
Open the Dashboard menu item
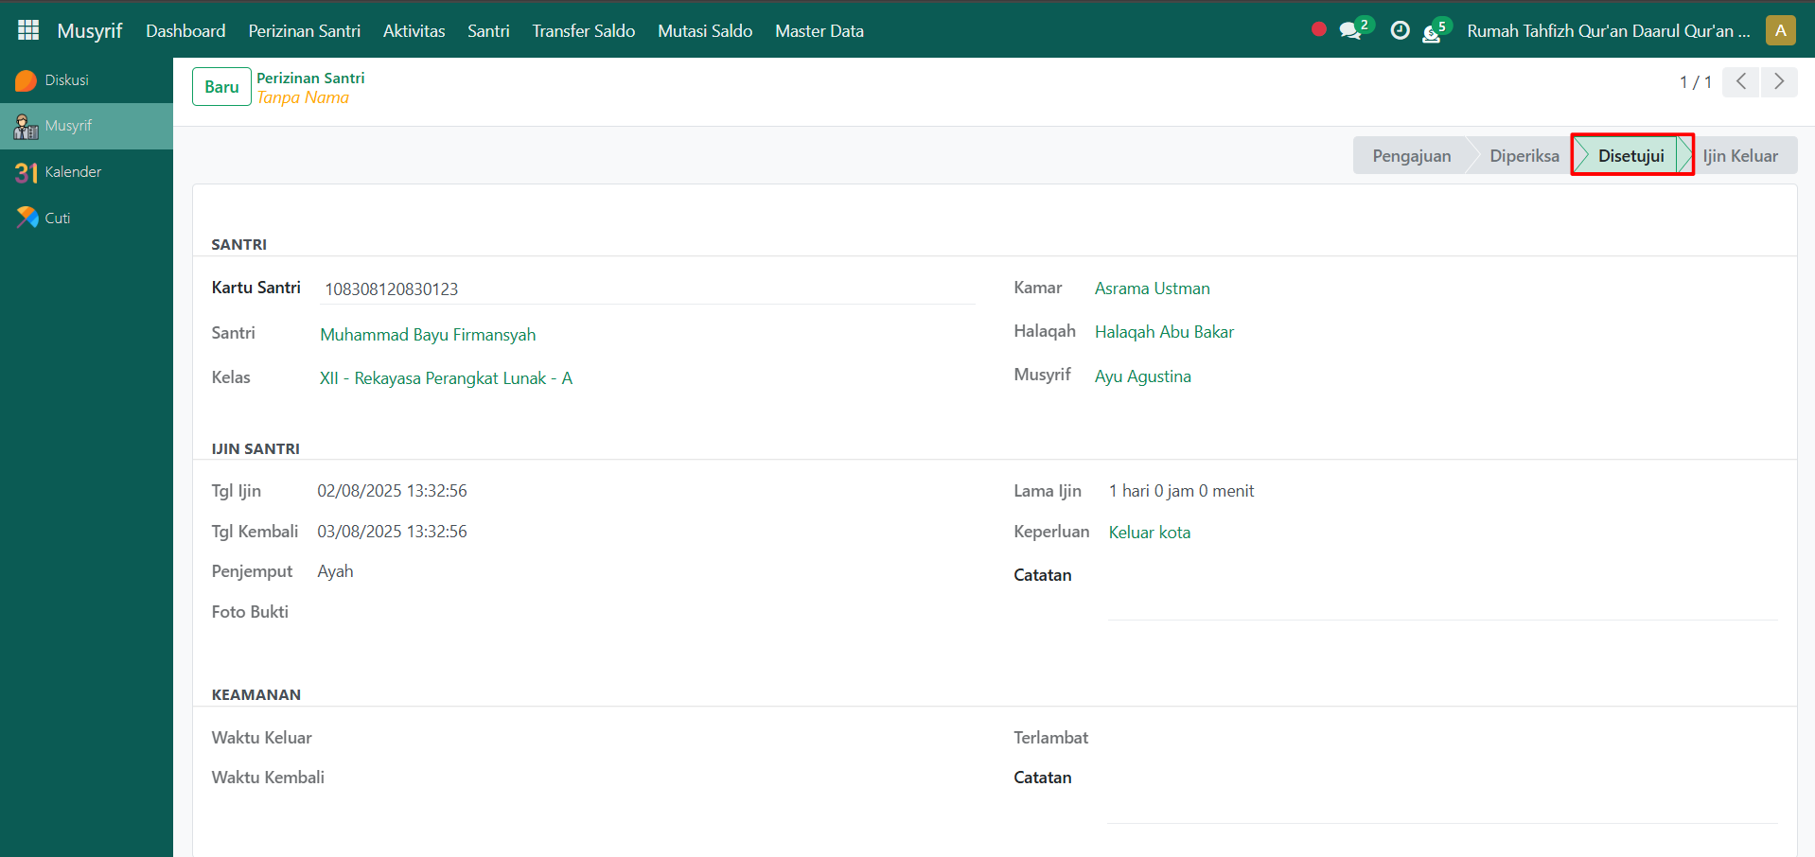pyautogui.click(x=185, y=31)
